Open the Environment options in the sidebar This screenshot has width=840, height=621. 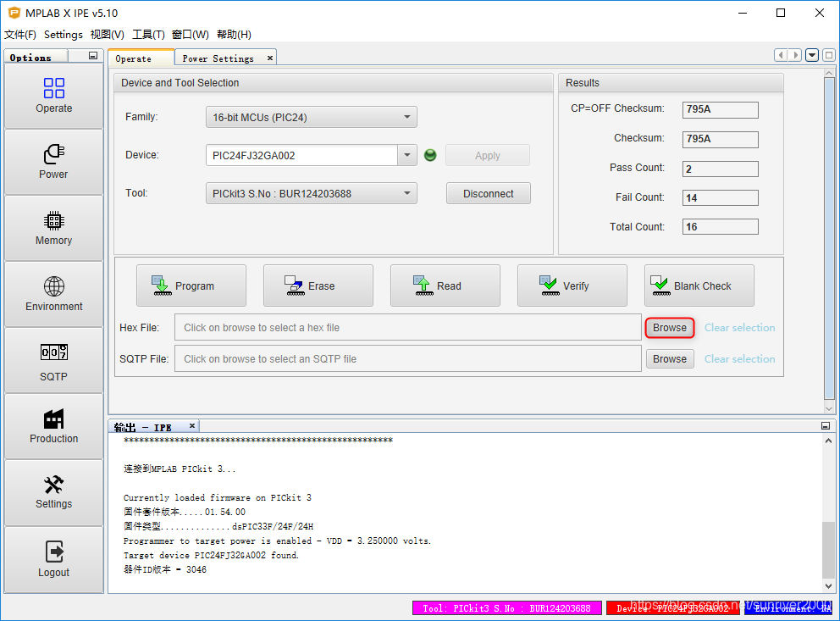point(53,294)
